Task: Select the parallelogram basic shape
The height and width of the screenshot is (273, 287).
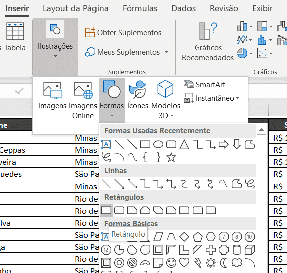Action: point(158,237)
